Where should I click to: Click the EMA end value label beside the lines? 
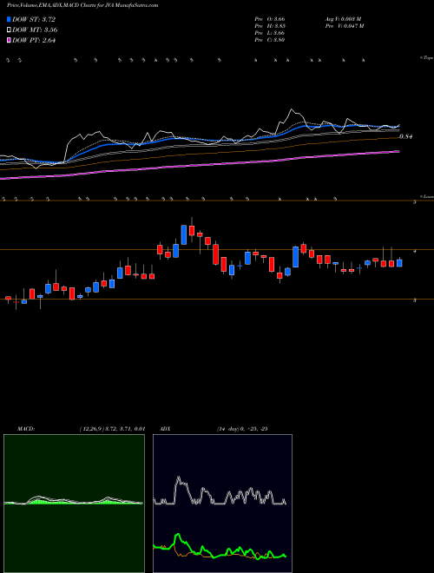click(406, 136)
